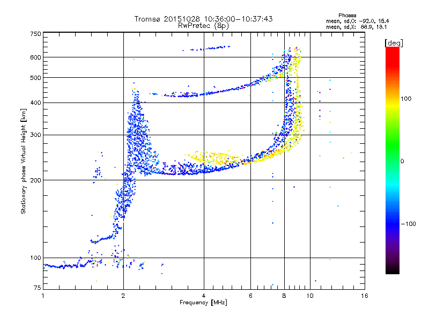Click the 'Stationary phase Virtual Height [km]' axis label
Viewport: 429px width, 322px height.
point(24,161)
